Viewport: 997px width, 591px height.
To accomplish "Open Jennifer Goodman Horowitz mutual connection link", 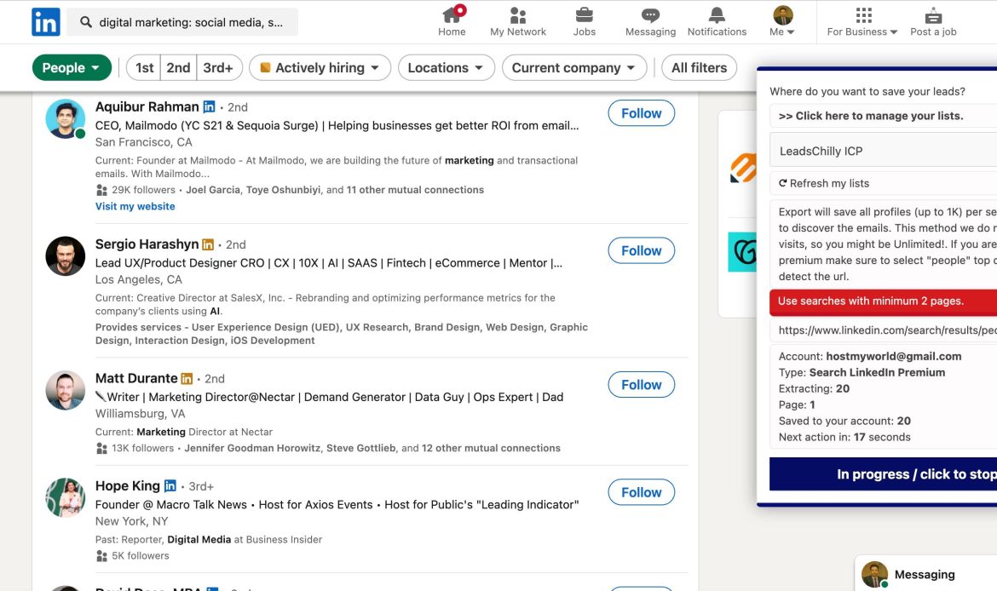I will pos(252,448).
